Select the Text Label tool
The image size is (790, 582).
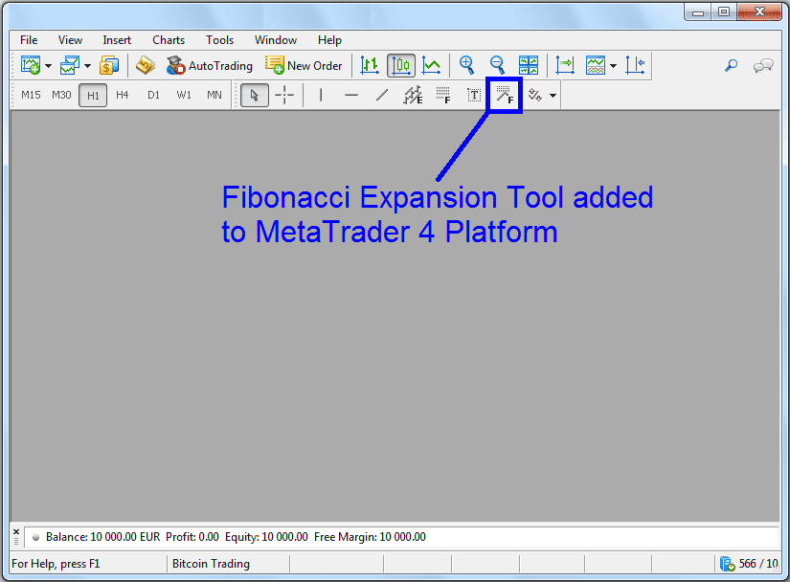pos(474,95)
